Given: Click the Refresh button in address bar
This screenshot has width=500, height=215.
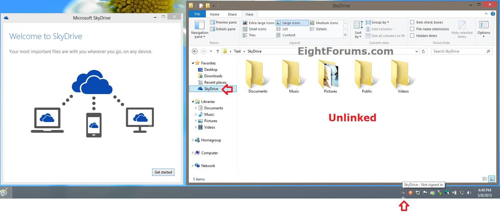Looking at the screenshot, I should coord(423,51).
